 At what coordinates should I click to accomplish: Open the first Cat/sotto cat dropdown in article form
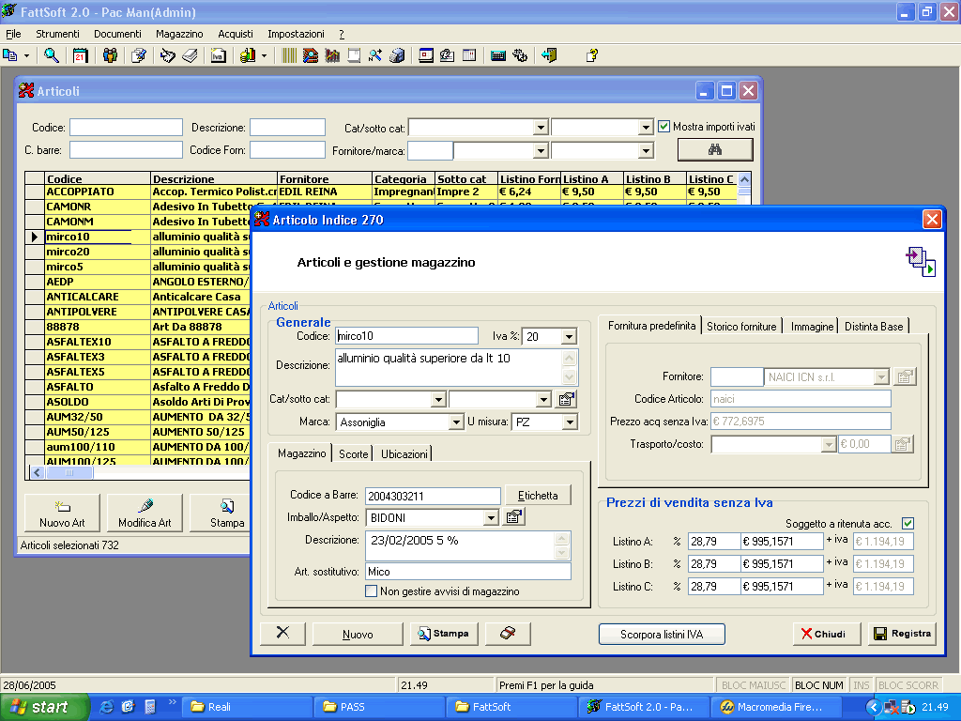pos(438,400)
